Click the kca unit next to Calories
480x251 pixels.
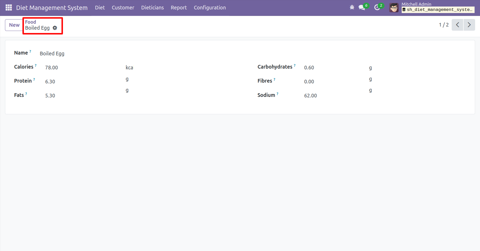(129, 67)
